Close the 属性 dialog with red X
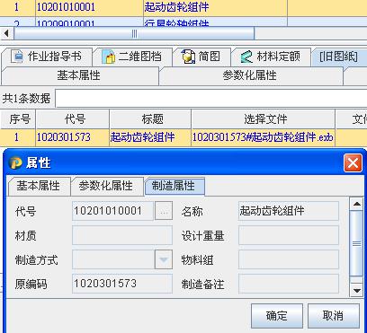The height and width of the screenshot is (333, 367). point(353,163)
